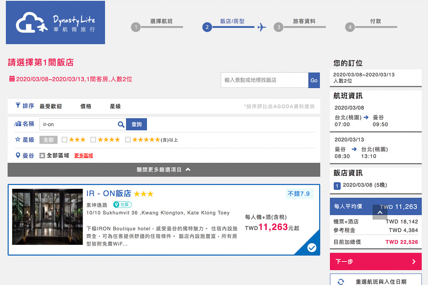Go to the 選擇航班 step label
The height and width of the screenshot is (285, 428).
click(161, 21)
